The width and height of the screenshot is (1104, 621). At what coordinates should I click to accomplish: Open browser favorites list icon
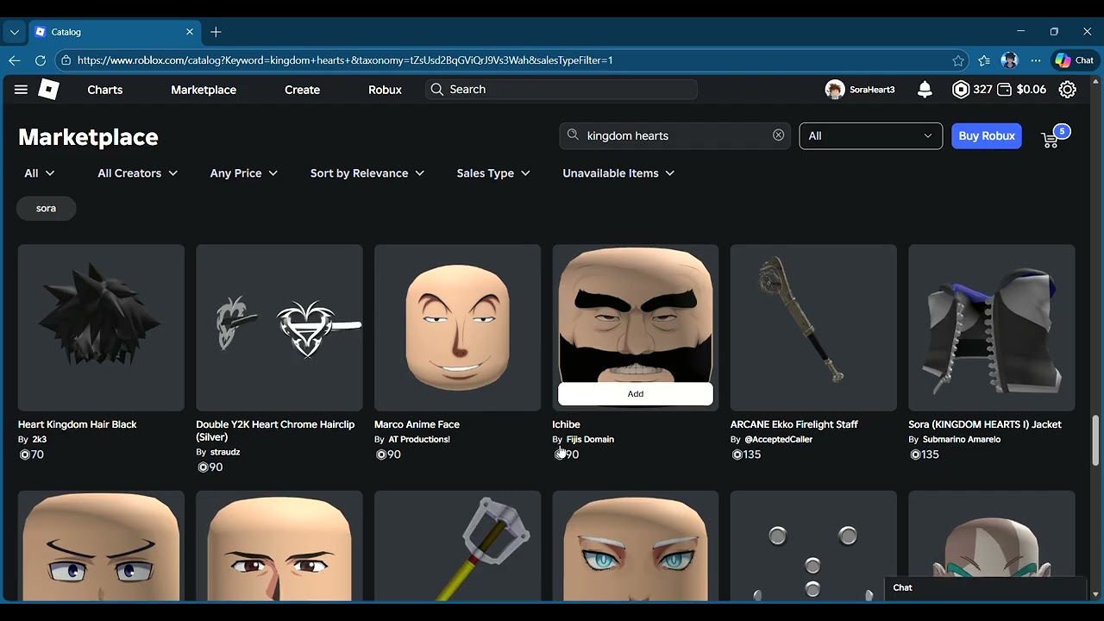tap(984, 60)
